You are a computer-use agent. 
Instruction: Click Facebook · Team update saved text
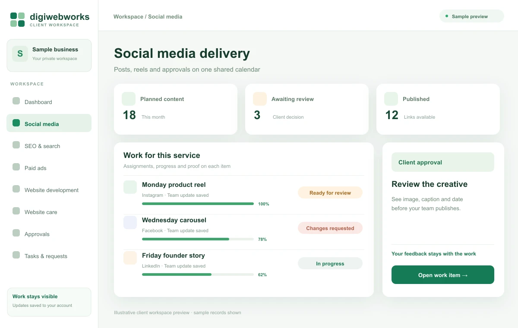[x=175, y=230]
